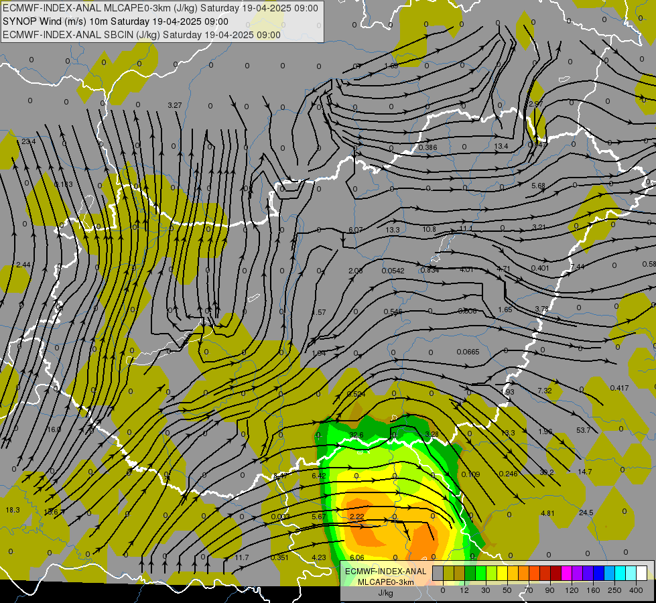This screenshot has height=603, width=656.
Task: Click the 0.386 map value
Action: pyautogui.click(x=428, y=147)
